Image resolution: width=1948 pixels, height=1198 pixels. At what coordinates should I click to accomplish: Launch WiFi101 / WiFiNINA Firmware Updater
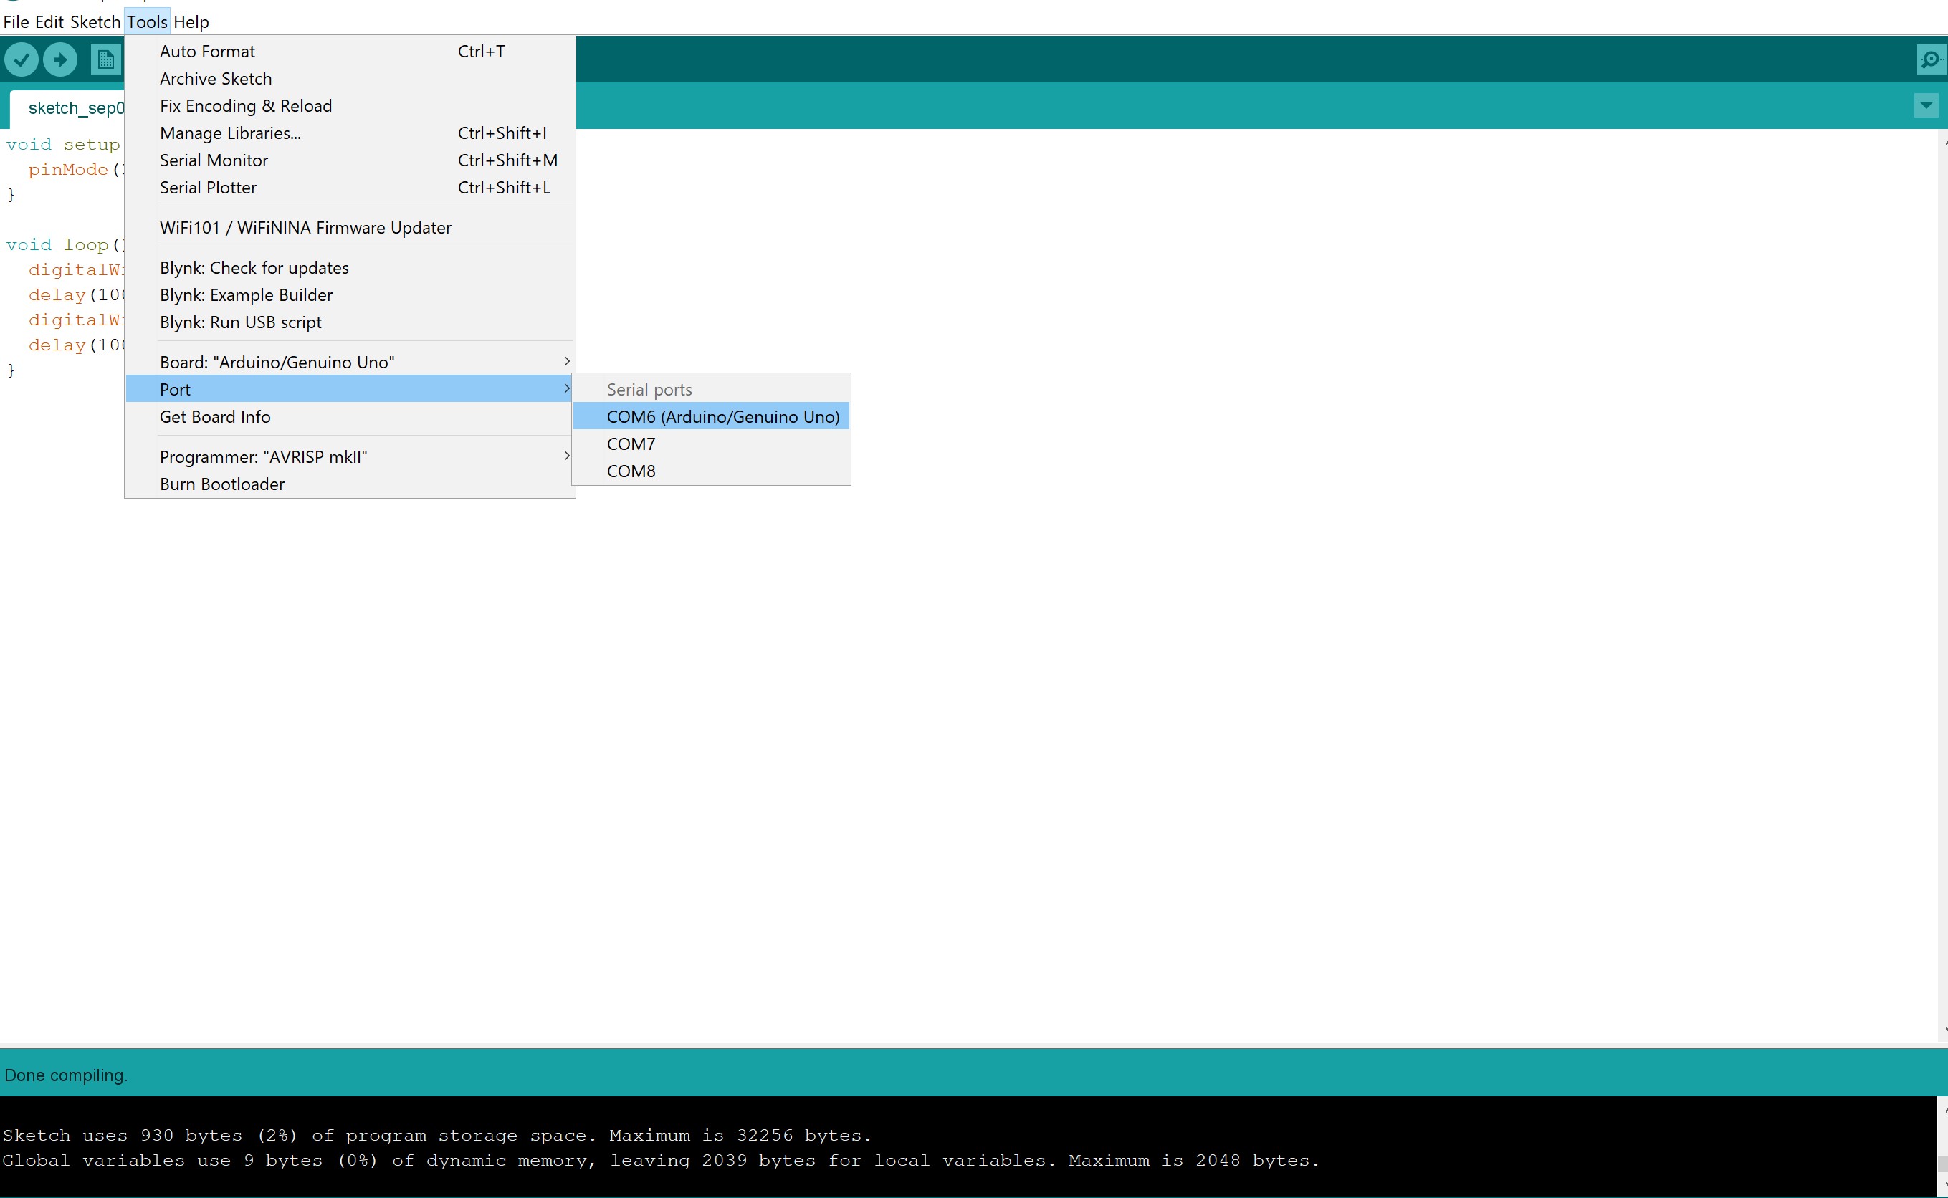point(350,227)
